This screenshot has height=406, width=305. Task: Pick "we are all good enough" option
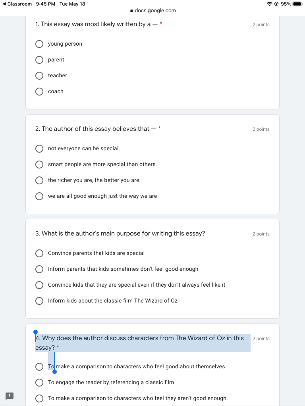(39, 196)
